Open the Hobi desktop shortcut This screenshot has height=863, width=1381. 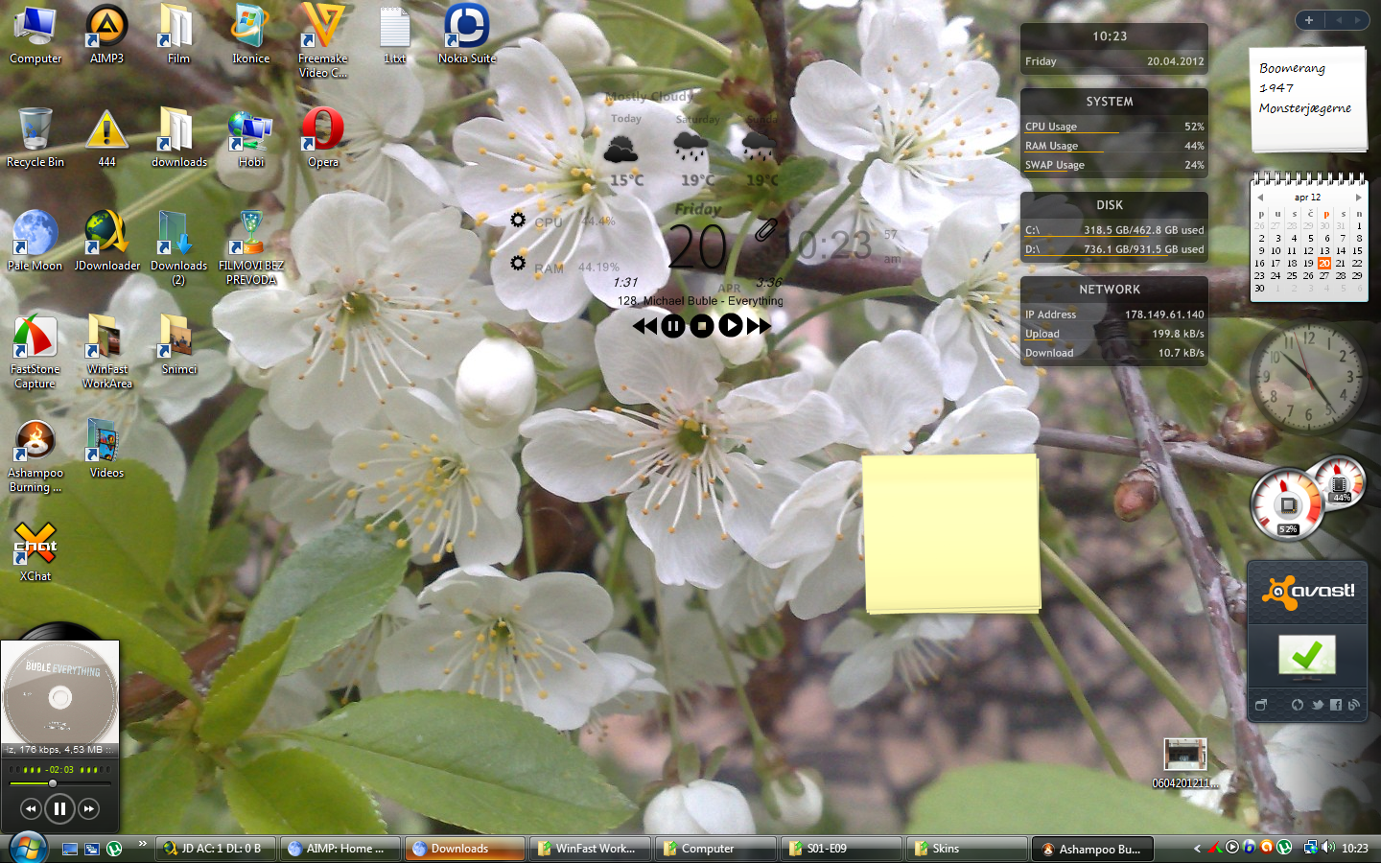pos(250,137)
